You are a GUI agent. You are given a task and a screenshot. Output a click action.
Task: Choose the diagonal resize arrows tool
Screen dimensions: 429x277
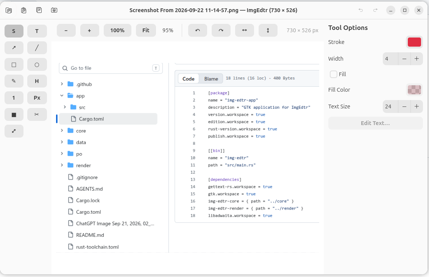[x=14, y=131]
